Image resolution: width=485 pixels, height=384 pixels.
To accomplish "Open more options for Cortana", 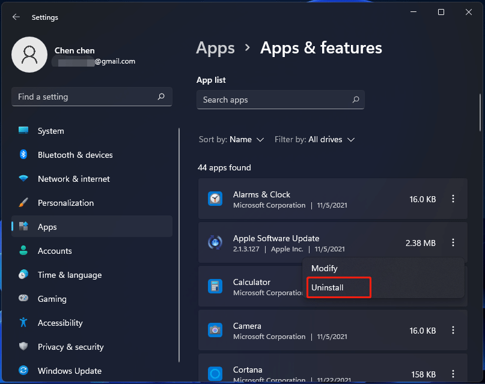I will [453, 374].
